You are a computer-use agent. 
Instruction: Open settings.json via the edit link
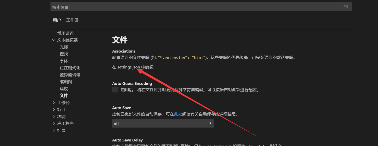point(132,67)
